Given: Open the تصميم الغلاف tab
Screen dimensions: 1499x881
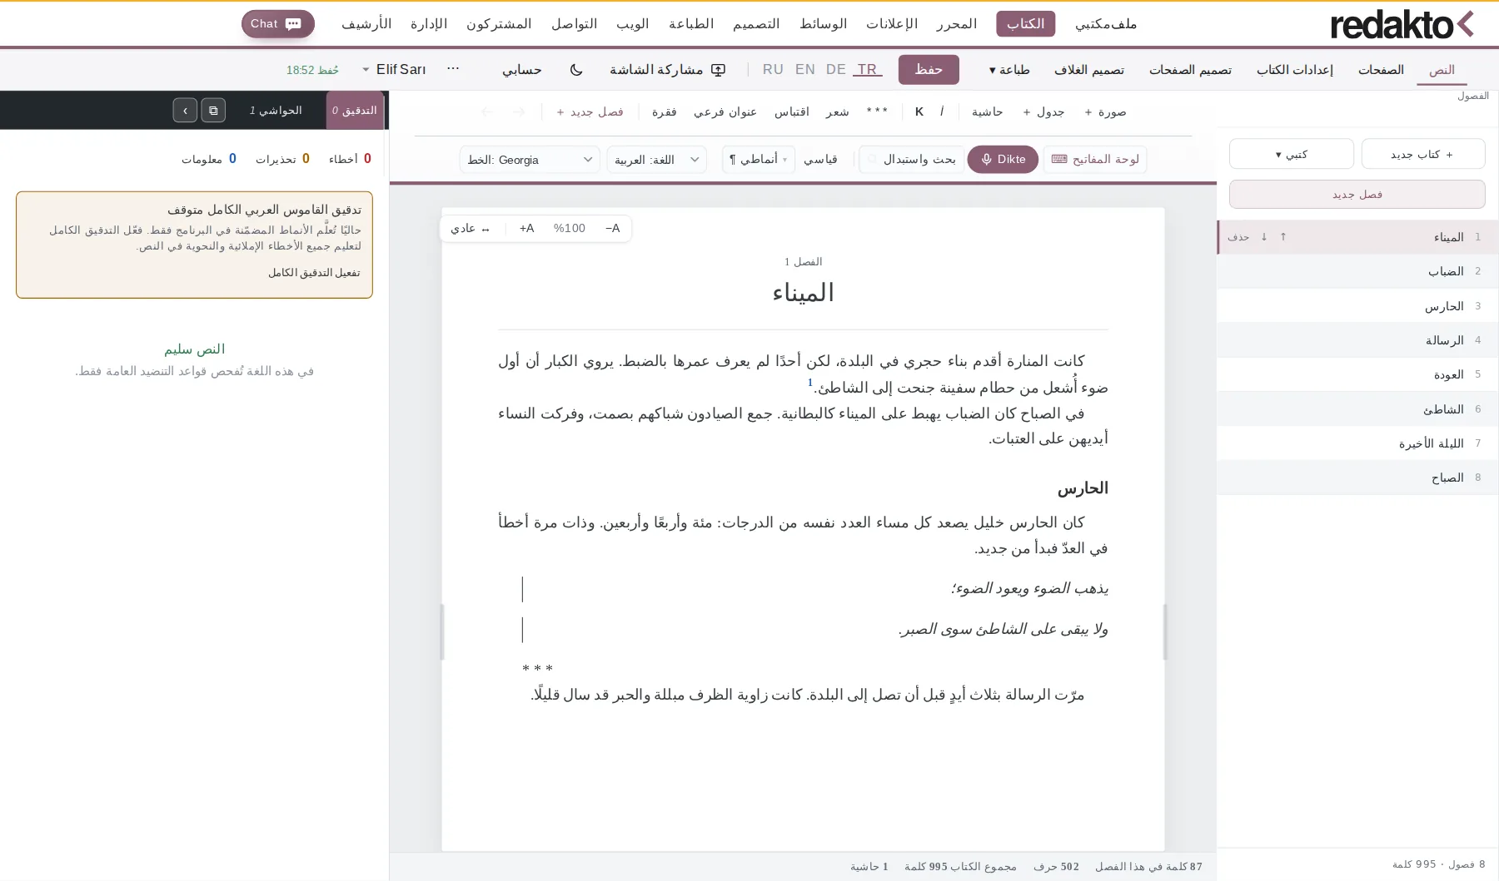Looking at the screenshot, I should (1089, 70).
